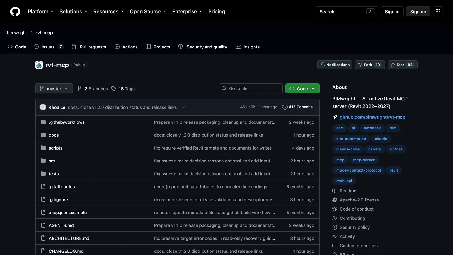This screenshot has width=453, height=255.
Task: Click the top Search field
Action: [347, 12]
